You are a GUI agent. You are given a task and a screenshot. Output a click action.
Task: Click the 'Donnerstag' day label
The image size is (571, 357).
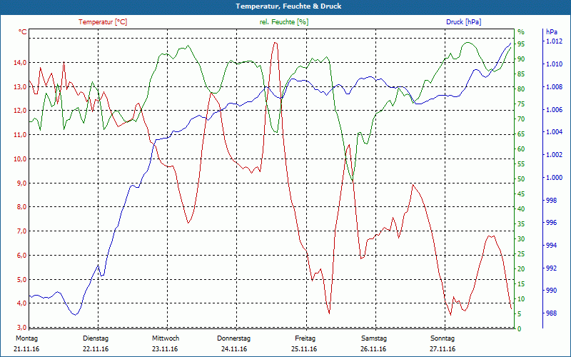pos(234,338)
